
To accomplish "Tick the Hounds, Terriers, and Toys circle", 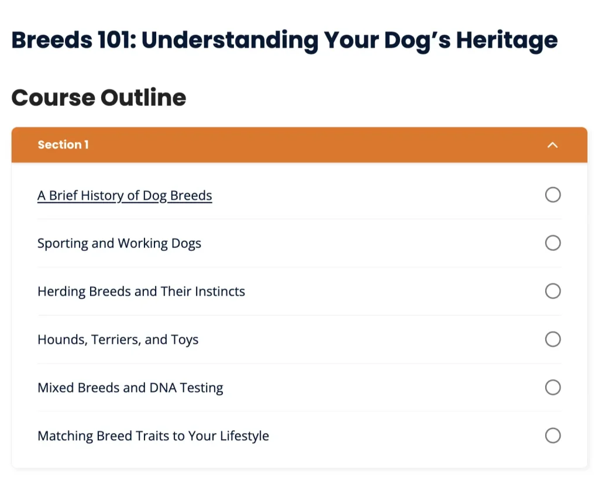I will pos(553,339).
